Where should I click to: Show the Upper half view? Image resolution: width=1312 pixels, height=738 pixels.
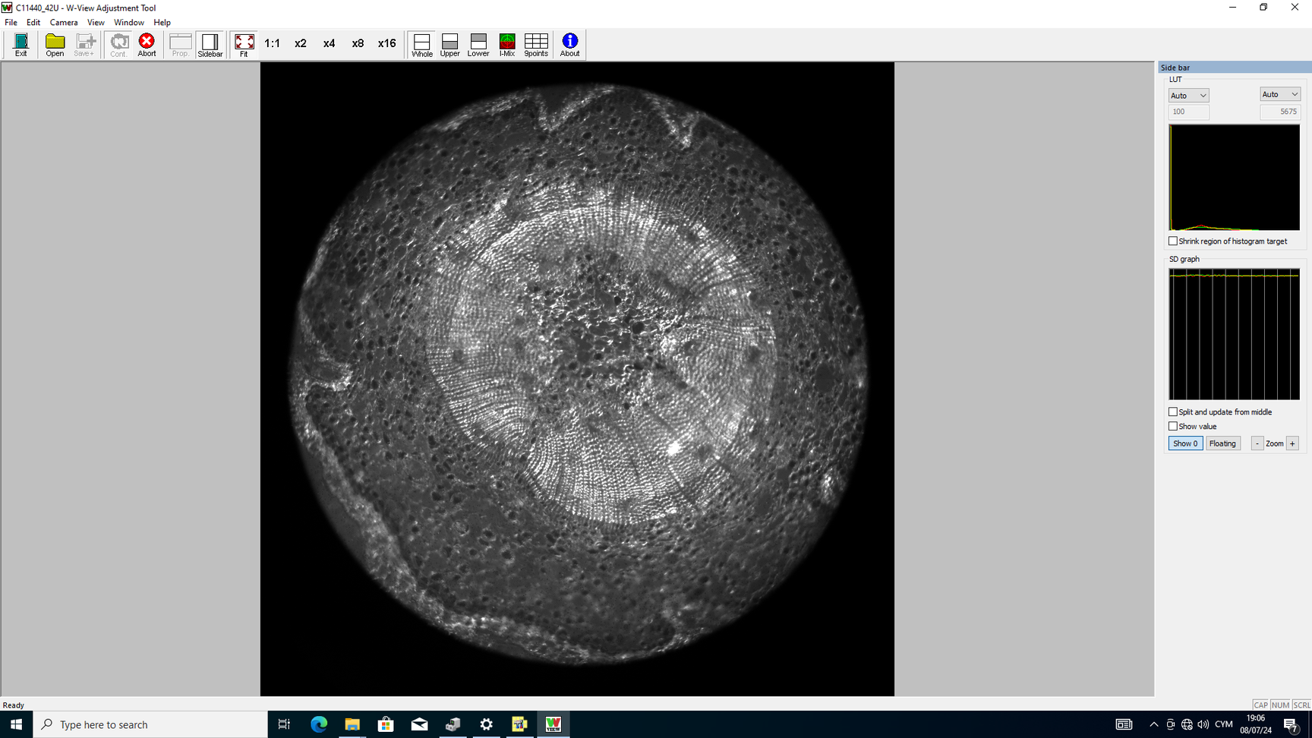450,45
